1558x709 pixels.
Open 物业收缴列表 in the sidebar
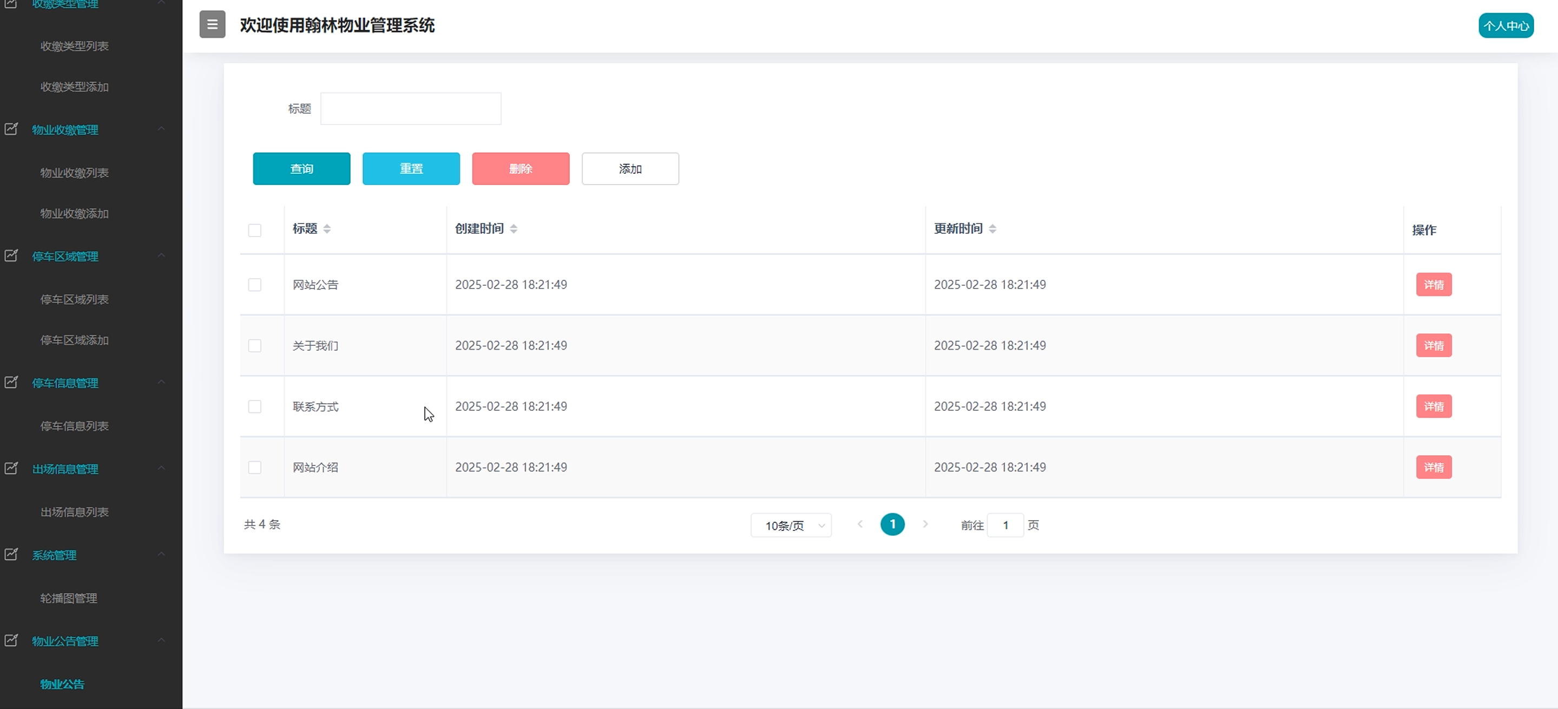[74, 173]
